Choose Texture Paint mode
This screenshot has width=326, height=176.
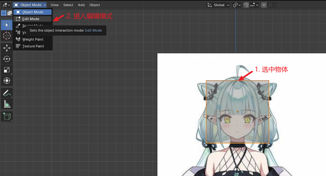coord(32,46)
